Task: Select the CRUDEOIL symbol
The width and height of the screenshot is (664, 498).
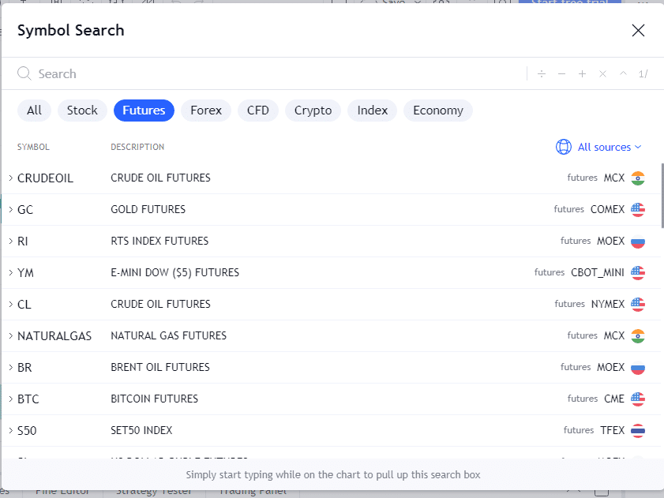Action: pyautogui.click(x=45, y=178)
